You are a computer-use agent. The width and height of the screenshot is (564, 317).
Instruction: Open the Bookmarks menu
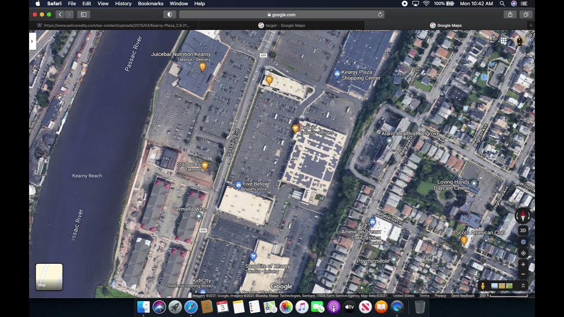click(x=150, y=4)
